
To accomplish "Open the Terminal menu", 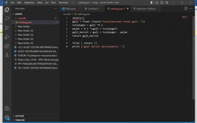I will point(63,3).
